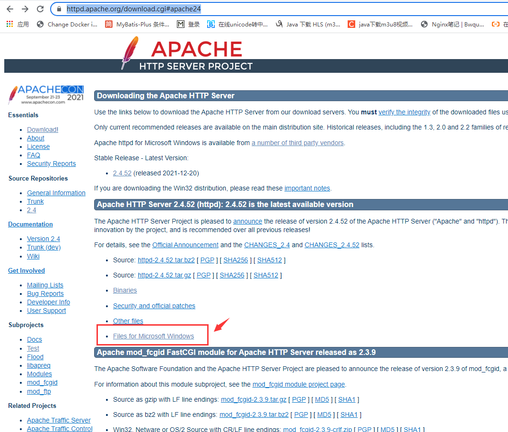Click the ApacheCon 2021 banner image
Viewport: 508px width, 432px height.
pos(46,95)
